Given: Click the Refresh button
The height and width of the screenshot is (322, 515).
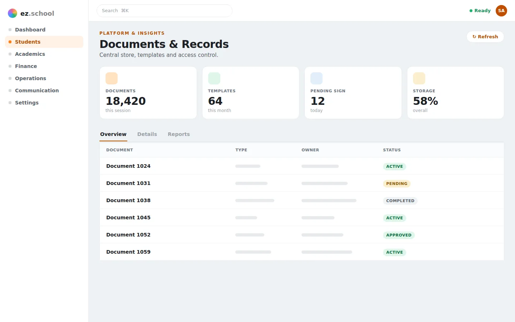Looking at the screenshot, I should (x=485, y=36).
